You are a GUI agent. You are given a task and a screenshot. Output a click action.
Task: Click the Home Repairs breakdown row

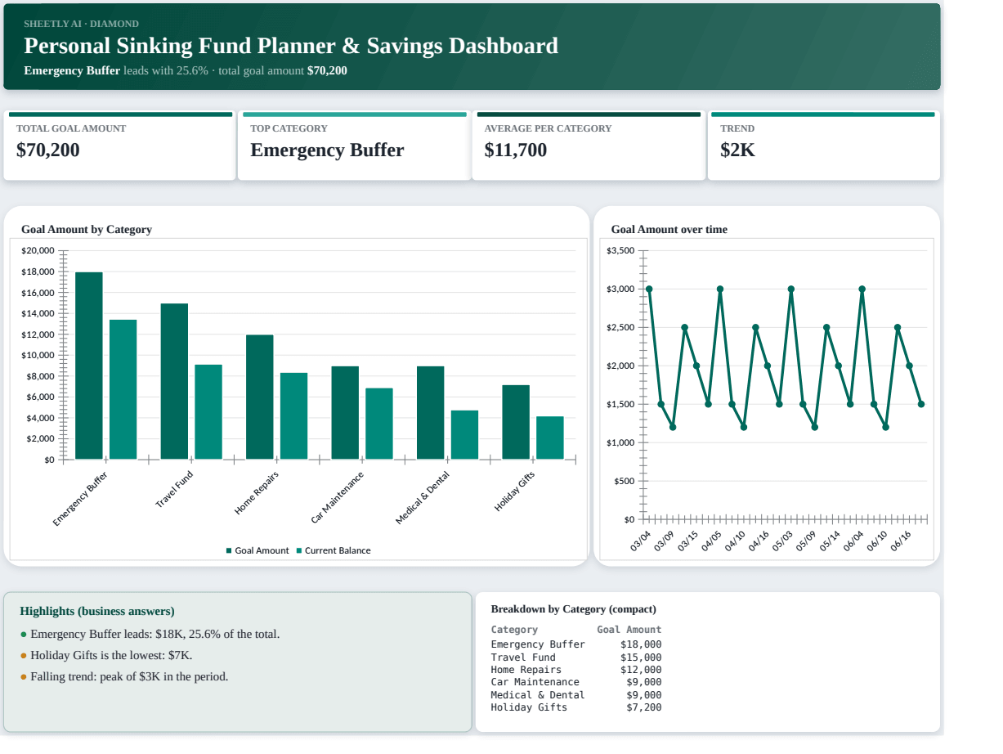[576, 670]
